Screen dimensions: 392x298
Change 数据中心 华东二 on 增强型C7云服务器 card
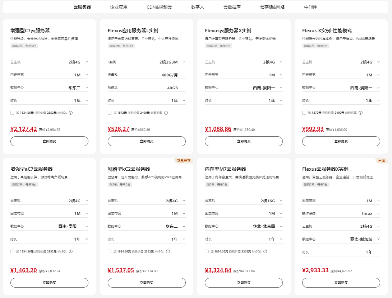coord(49,88)
